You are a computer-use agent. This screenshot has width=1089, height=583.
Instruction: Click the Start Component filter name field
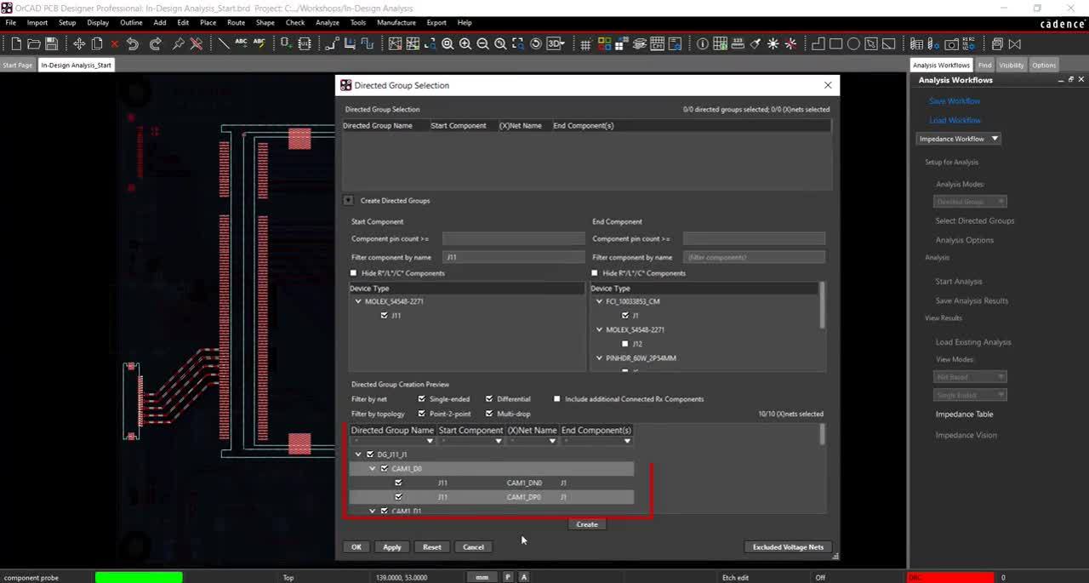[x=513, y=257]
